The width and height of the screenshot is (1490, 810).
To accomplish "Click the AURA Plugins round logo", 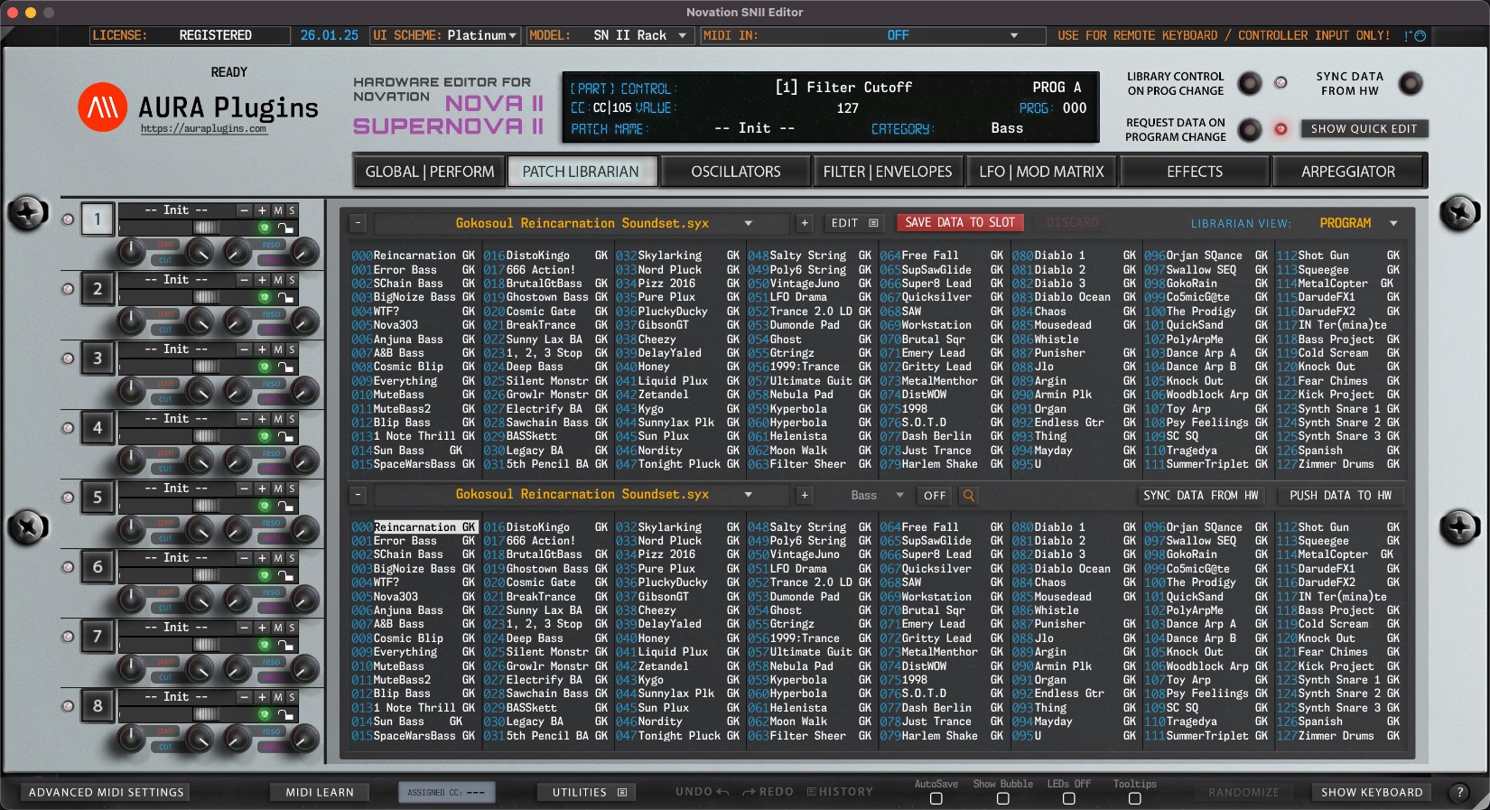I will (102, 107).
